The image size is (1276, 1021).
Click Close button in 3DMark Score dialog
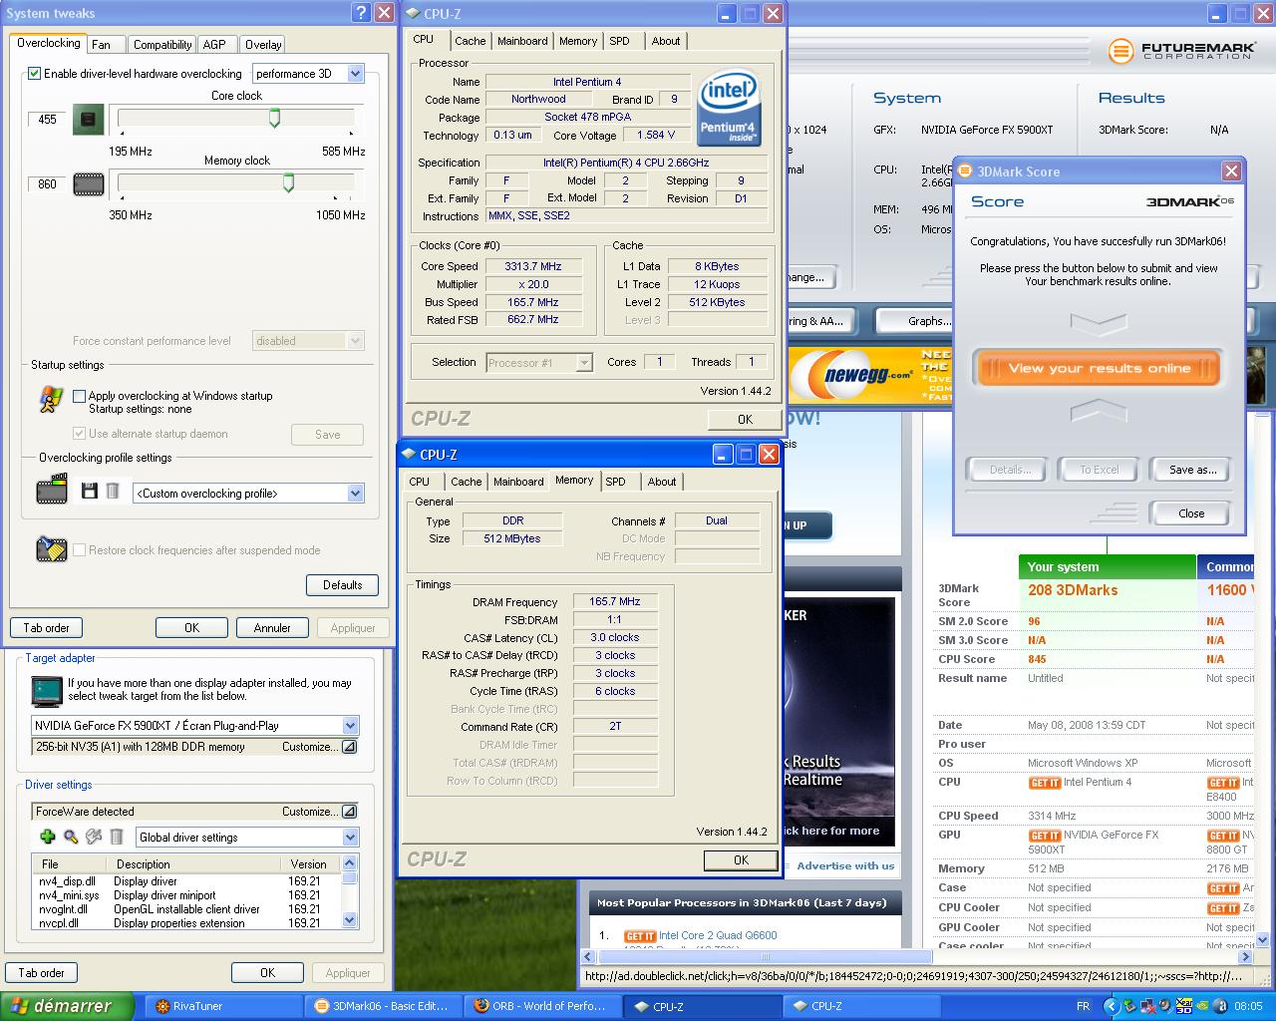(1191, 513)
